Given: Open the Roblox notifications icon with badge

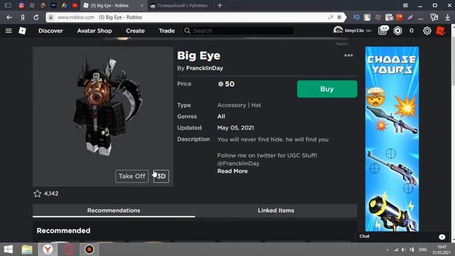Looking at the screenshot, I should 383,31.
